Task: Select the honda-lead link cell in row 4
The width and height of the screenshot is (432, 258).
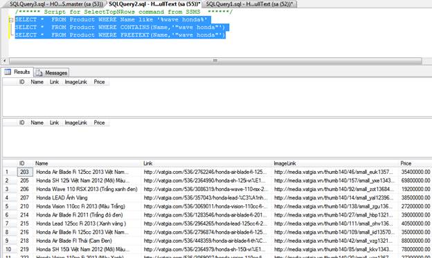Action: coord(206,197)
